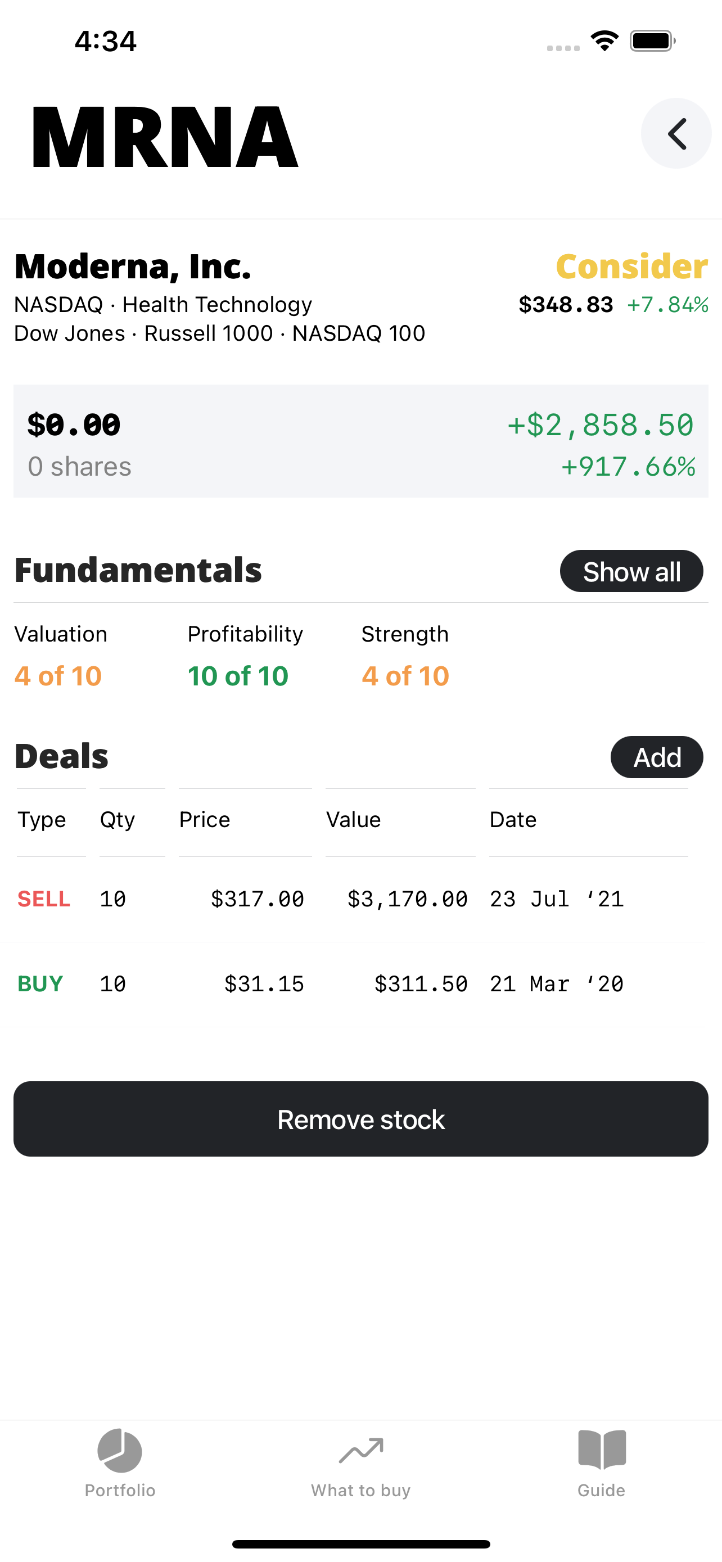
Task: Tap the battery status icon
Action: (652, 41)
